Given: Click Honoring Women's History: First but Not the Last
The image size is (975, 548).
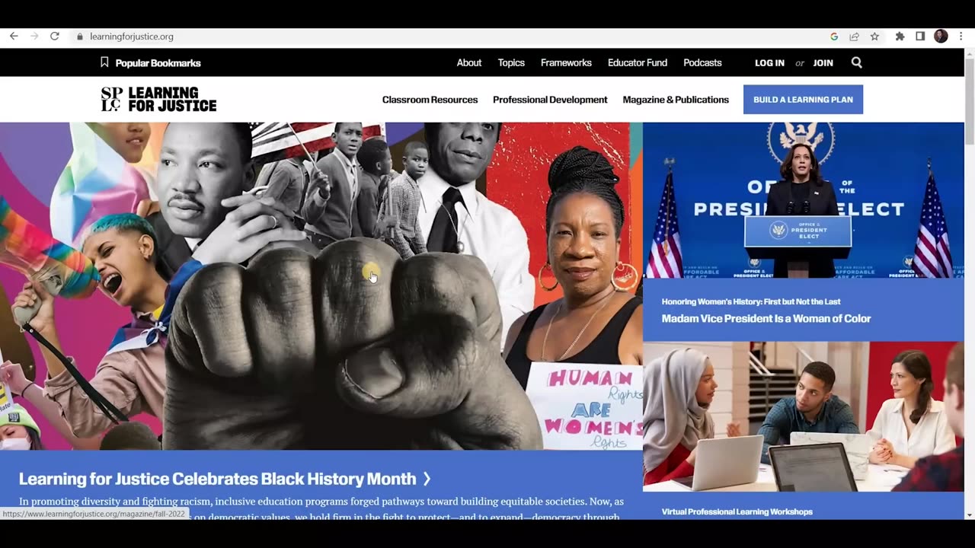Looking at the screenshot, I should point(751,302).
